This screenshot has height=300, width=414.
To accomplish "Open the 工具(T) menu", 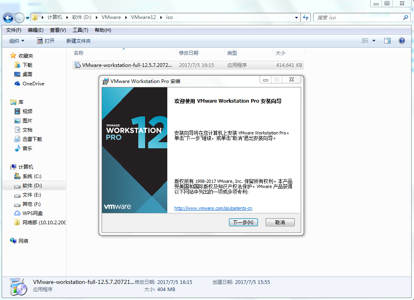I will [x=80, y=30].
